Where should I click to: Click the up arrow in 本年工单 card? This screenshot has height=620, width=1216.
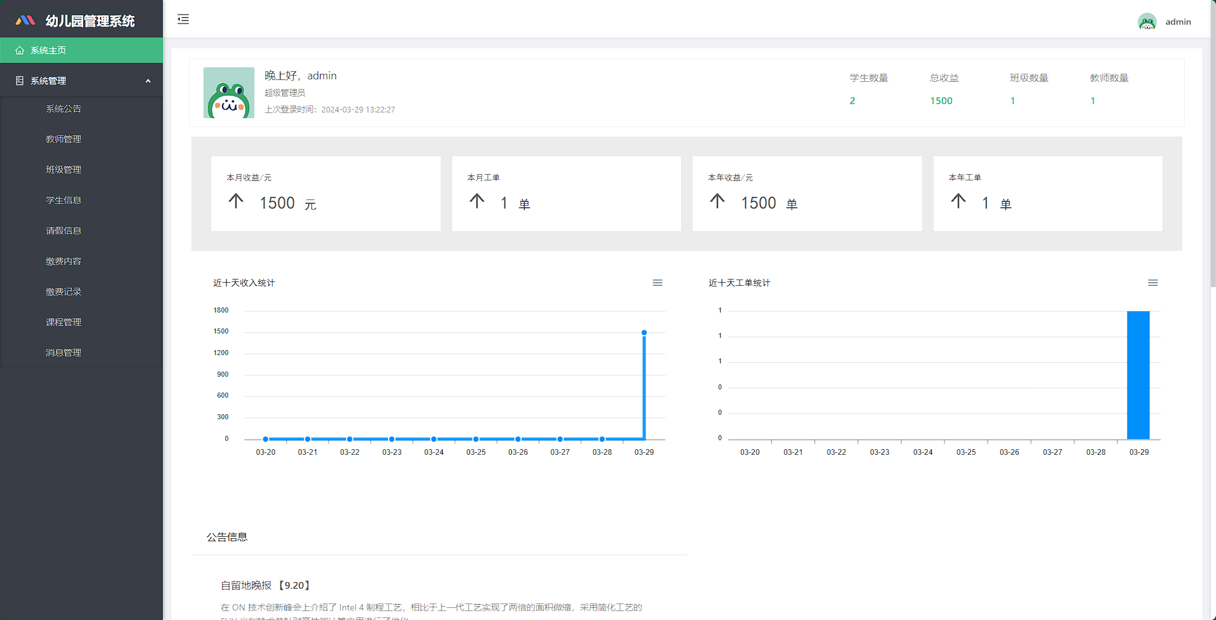click(958, 202)
